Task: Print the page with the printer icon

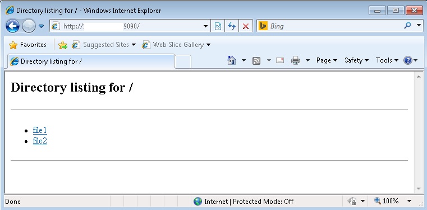Action: coord(296,60)
